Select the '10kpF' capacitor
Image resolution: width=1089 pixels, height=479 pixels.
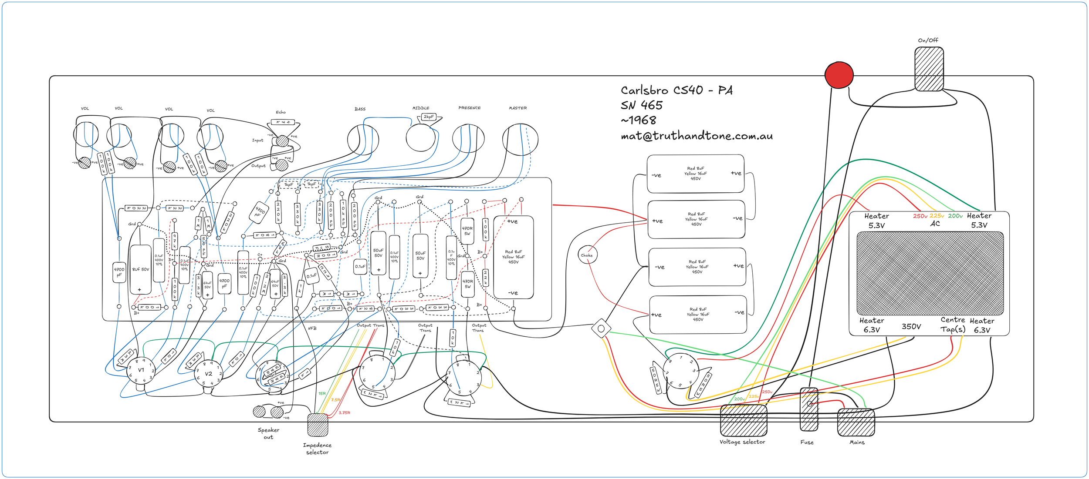343,214
